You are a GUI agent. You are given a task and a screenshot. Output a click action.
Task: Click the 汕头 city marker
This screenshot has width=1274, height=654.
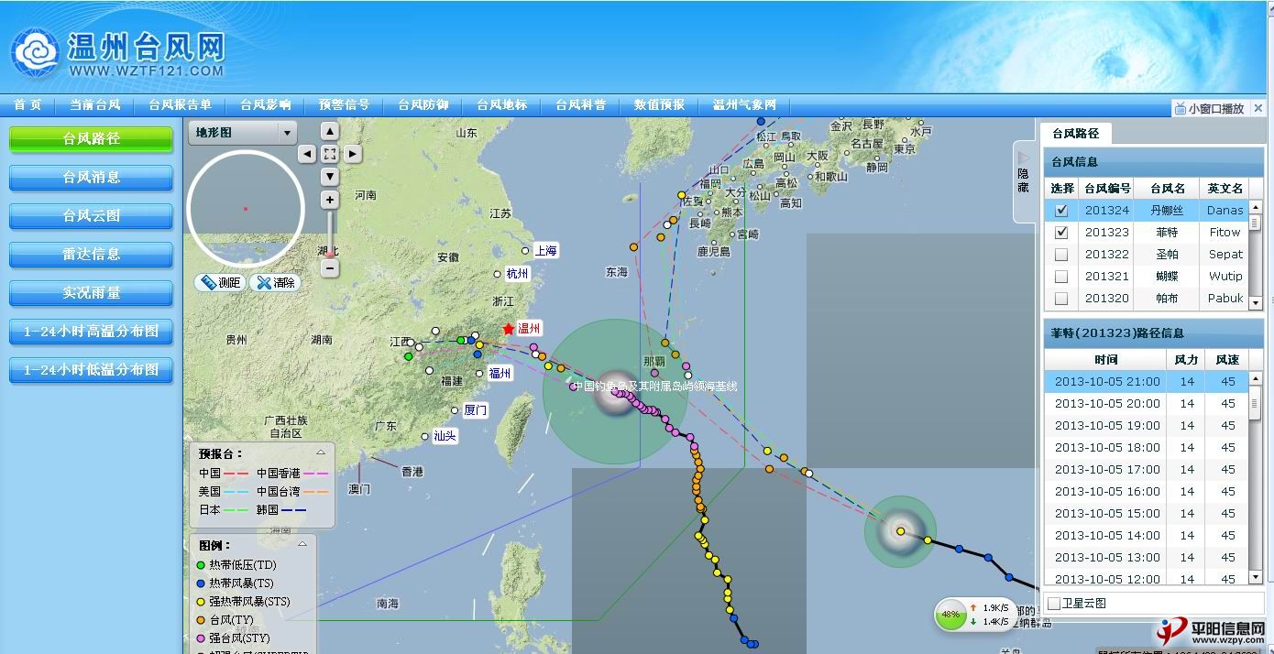pyautogui.click(x=424, y=436)
